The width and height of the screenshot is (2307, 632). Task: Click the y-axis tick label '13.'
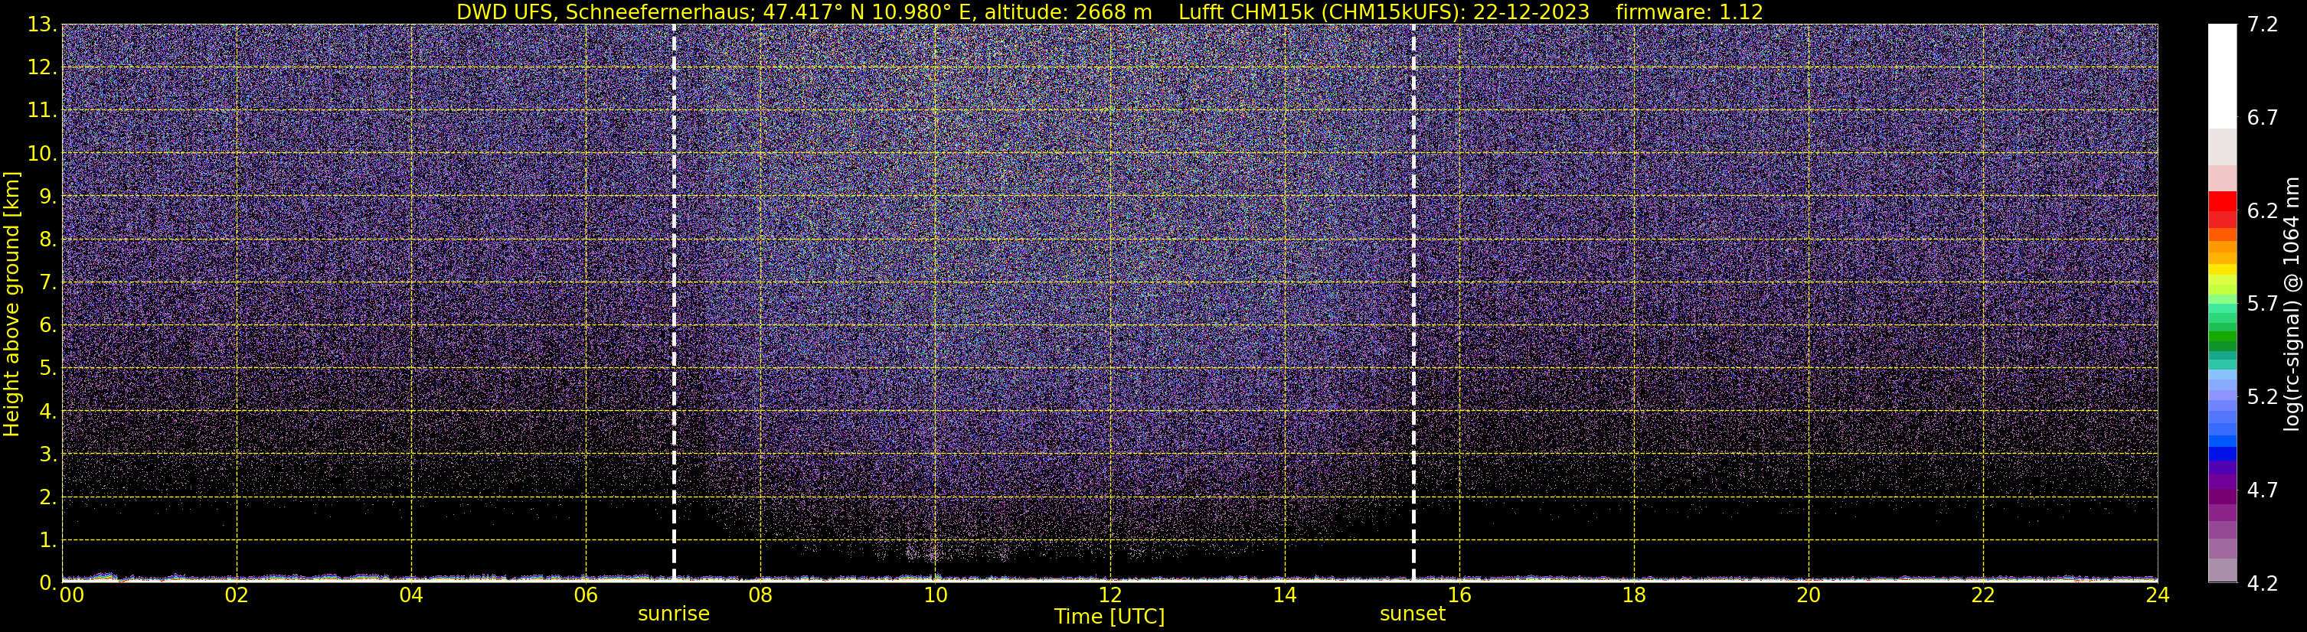pos(42,25)
